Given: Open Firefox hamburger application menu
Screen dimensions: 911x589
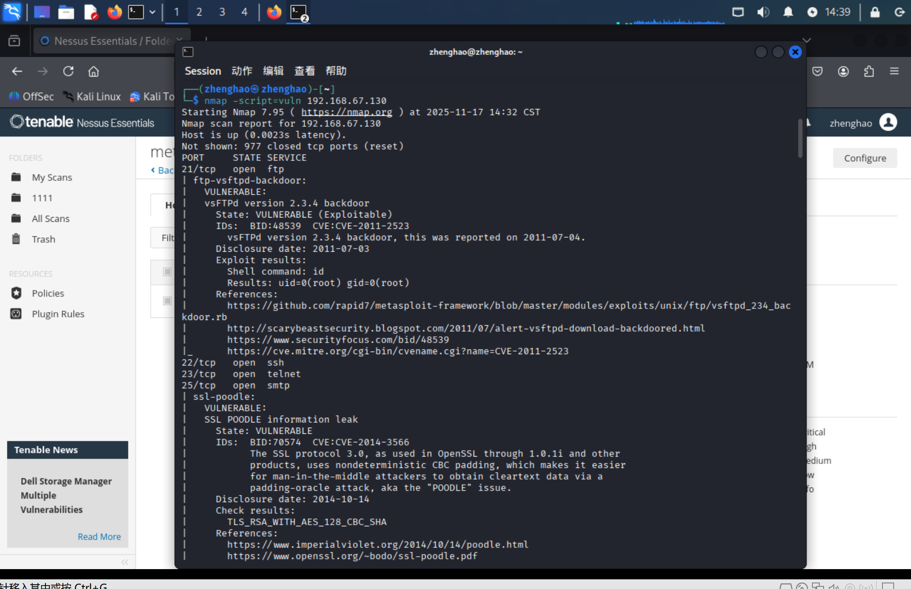Looking at the screenshot, I should [x=894, y=71].
